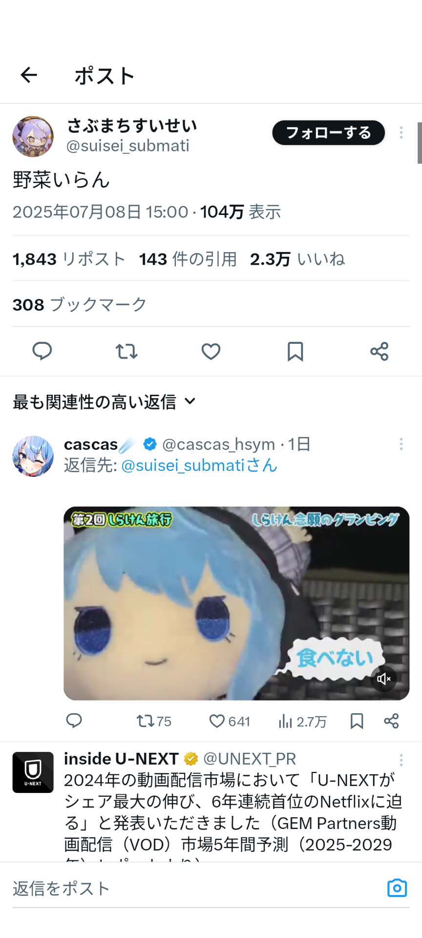The height and width of the screenshot is (938, 422).
Task: View analytics for cascas reply 2.7万
Action: tap(302, 721)
